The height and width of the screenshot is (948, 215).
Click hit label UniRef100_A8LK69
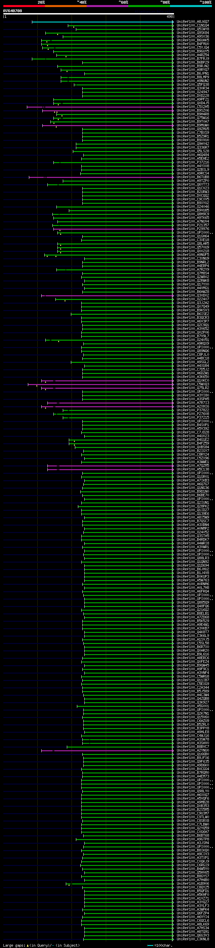[x=192, y=924]
